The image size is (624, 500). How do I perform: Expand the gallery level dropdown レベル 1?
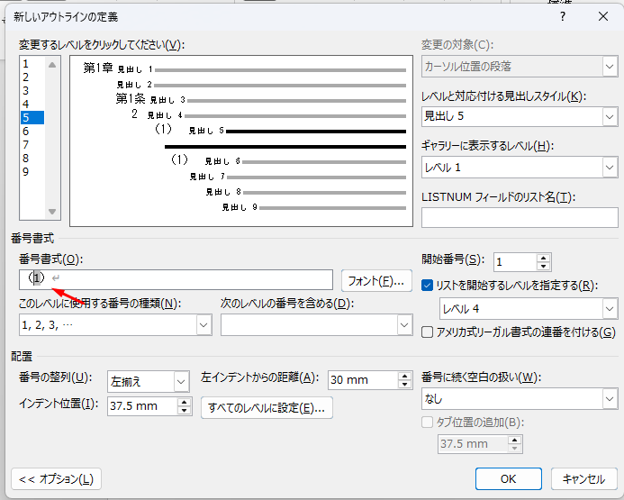pos(609,168)
